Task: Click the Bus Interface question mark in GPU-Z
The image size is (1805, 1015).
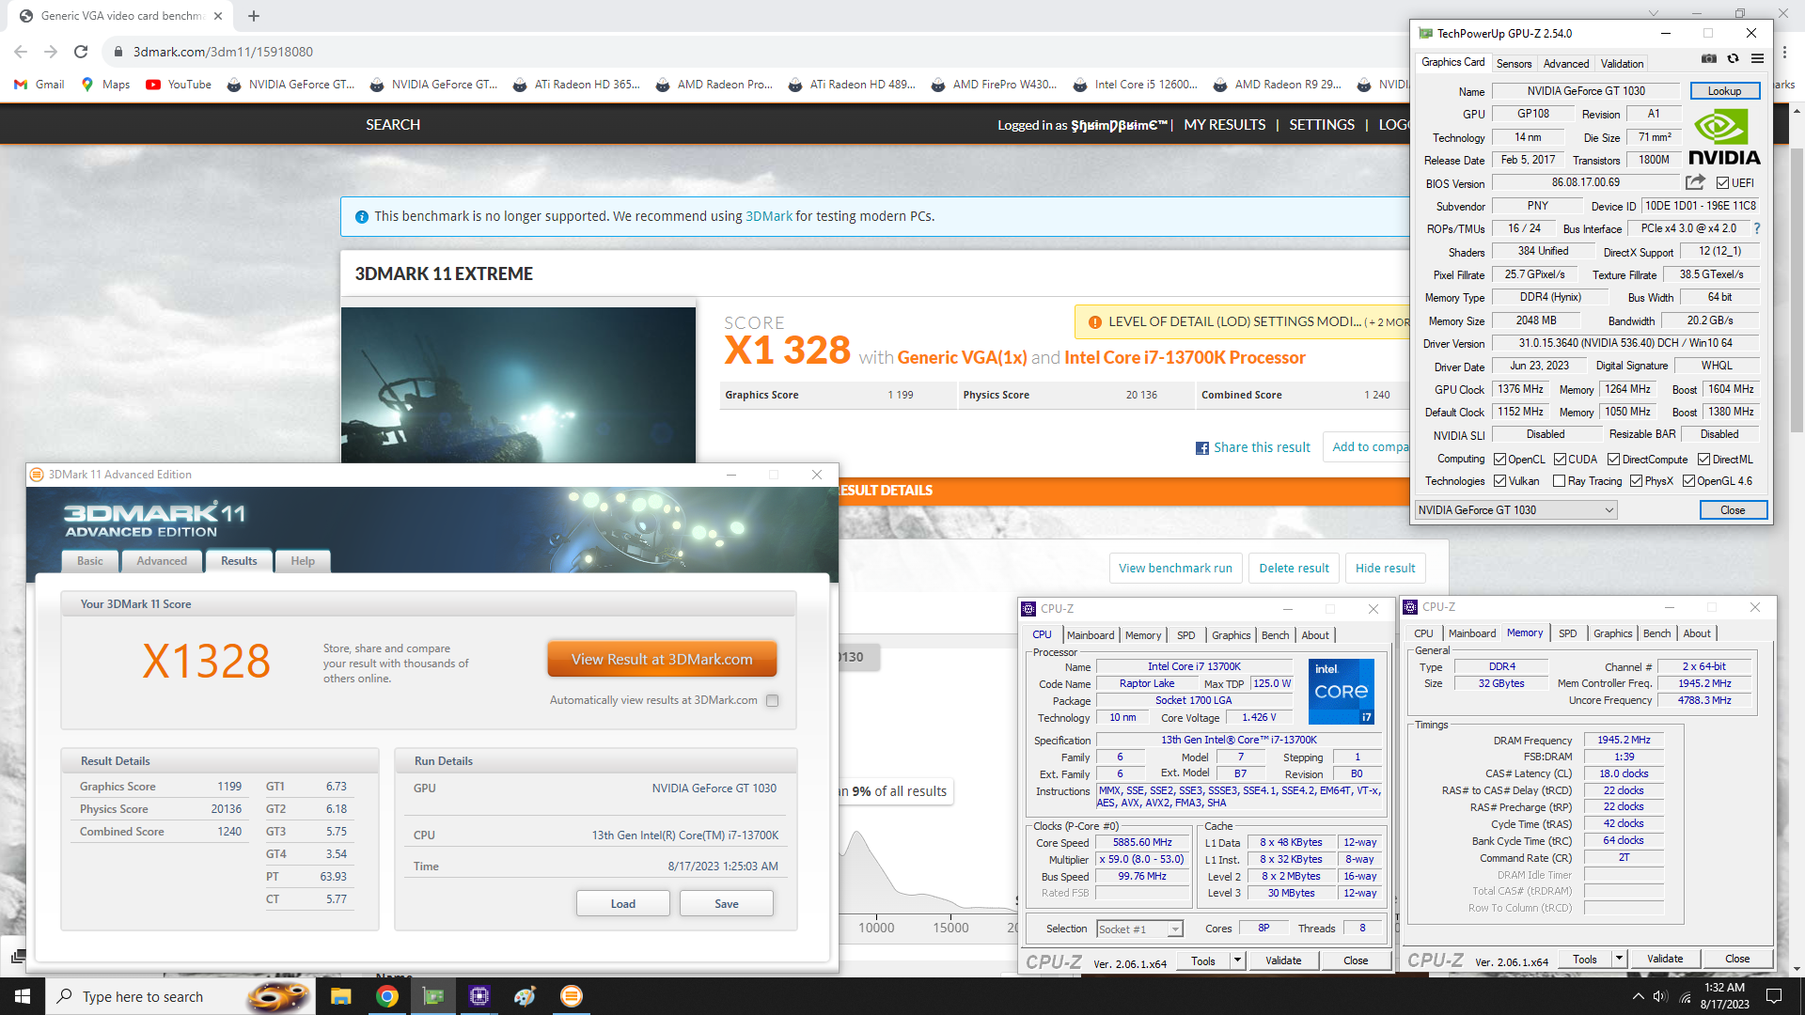Action: point(1756,228)
